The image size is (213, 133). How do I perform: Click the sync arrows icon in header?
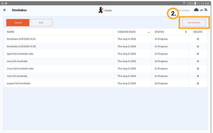(201, 10)
